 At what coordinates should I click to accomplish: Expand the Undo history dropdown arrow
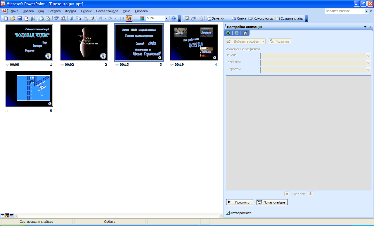105,18
